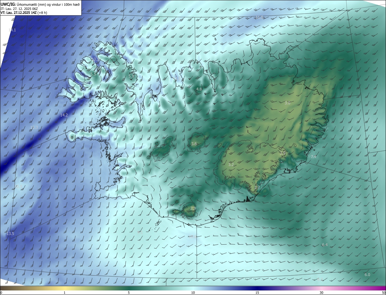Click the 7.4 value off the east coast

point(313,157)
